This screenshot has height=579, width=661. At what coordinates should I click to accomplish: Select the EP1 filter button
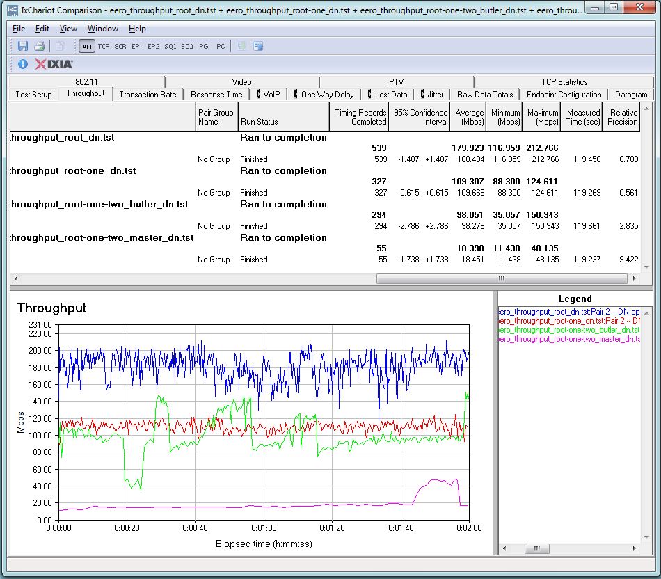(136, 47)
